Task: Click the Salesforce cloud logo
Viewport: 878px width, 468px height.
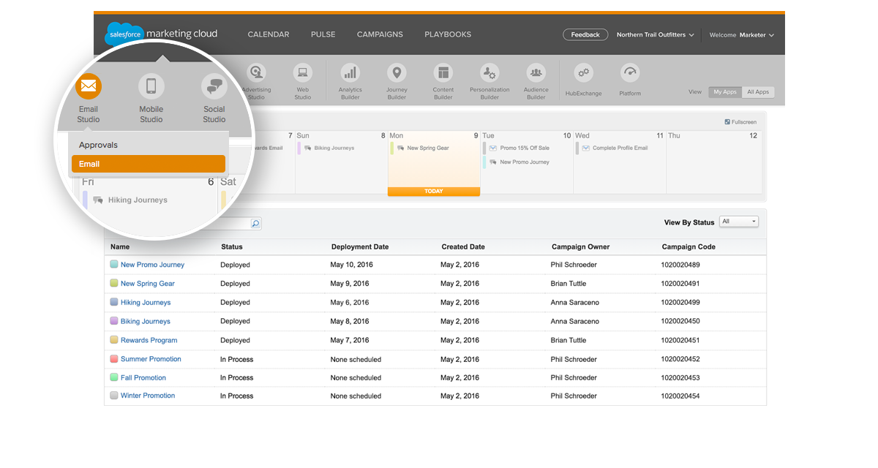Action: coord(124,34)
